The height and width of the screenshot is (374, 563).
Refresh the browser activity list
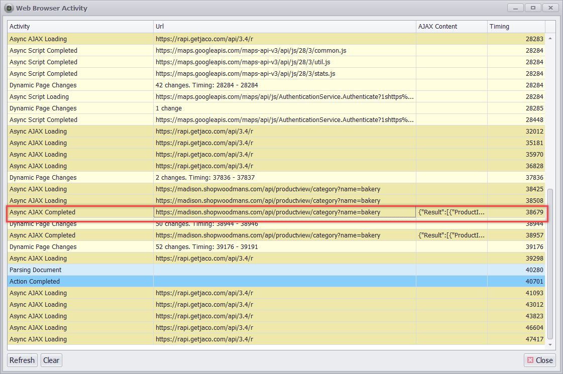[22, 360]
